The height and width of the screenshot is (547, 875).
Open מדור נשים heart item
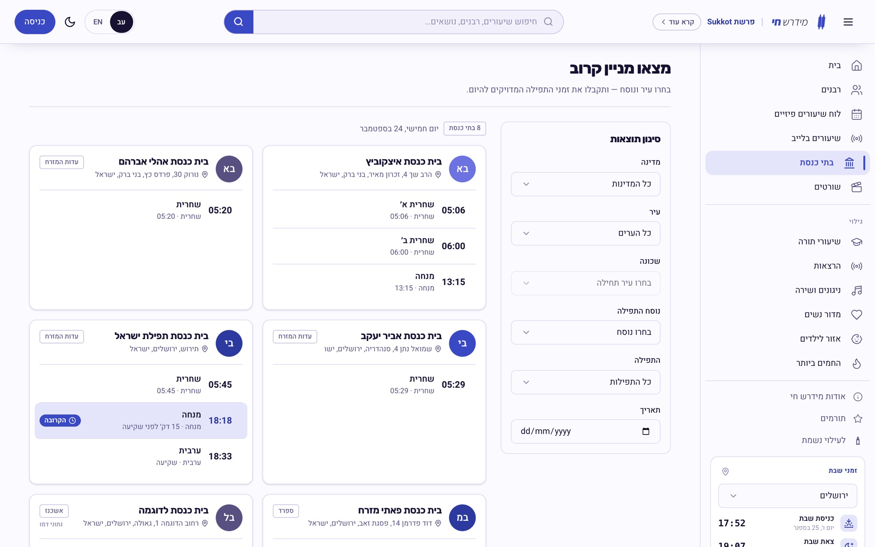click(787, 315)
